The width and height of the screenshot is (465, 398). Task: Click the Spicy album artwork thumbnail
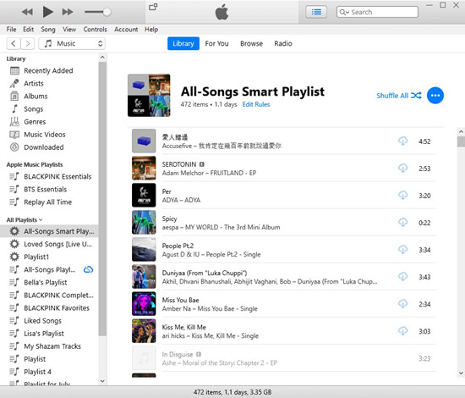144,223
